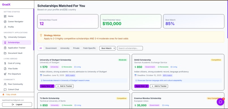Open Peer Community menu item
Image resolution: width=228 pixels, height=109 pixels.
[17, 84]
